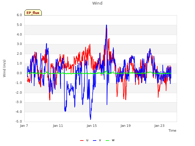195x146 pixels.
Task: Click the -2.0 y-axis tick label
Action: [19, 92]
